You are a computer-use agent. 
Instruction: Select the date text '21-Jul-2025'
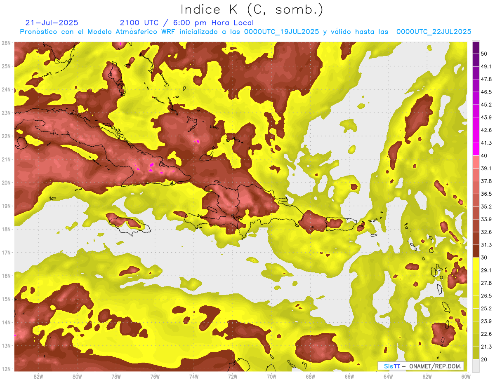pos(52,23)
